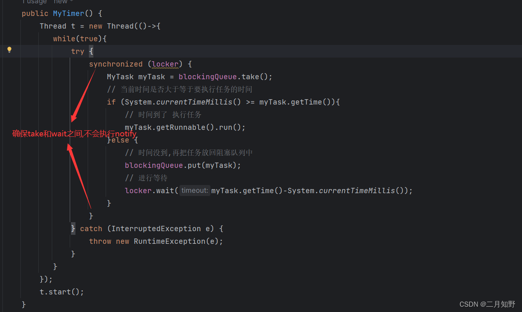Viewport: 522px width, 312px height.
Task: Click the "1 usage" inlay hint above MyTimer
Action: (x=34, y=2)
